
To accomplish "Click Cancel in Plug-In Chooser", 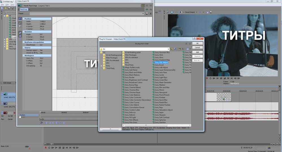I will (x=198, y=48).
